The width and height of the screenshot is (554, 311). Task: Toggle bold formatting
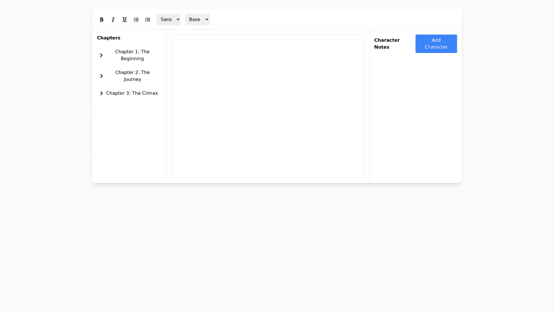pyautogui.click(x=102, y=20)
